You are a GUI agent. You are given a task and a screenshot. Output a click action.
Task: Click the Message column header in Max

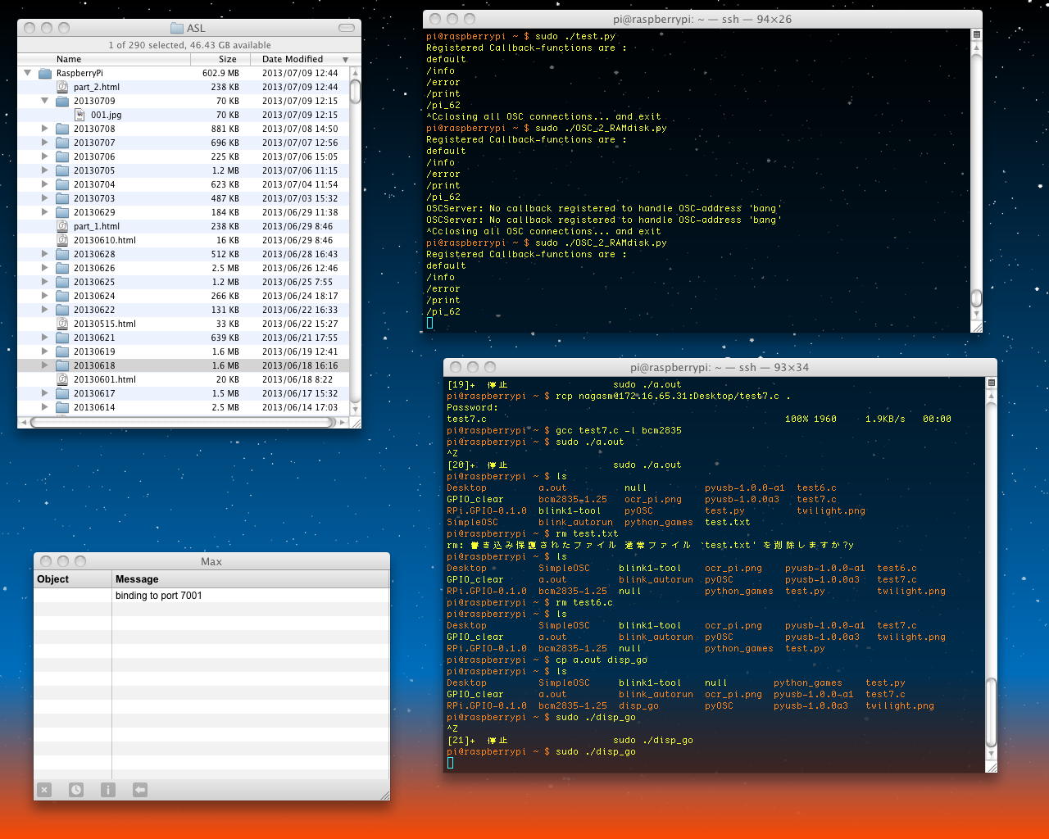(137, 579)
